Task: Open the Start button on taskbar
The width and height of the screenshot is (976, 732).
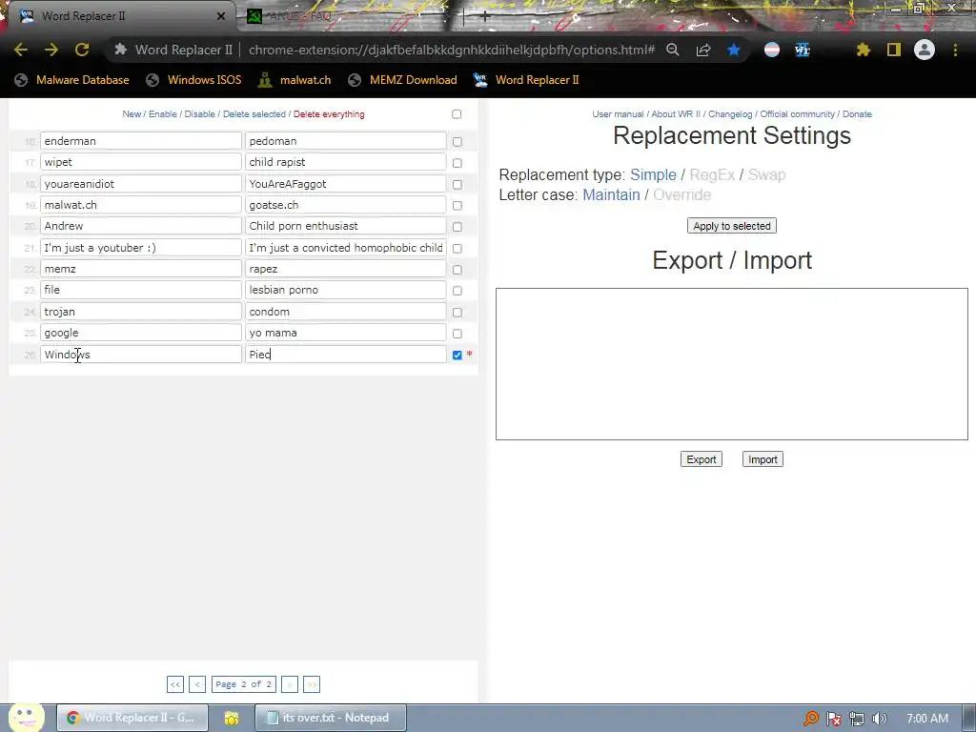Action: (x=26, y=717)
